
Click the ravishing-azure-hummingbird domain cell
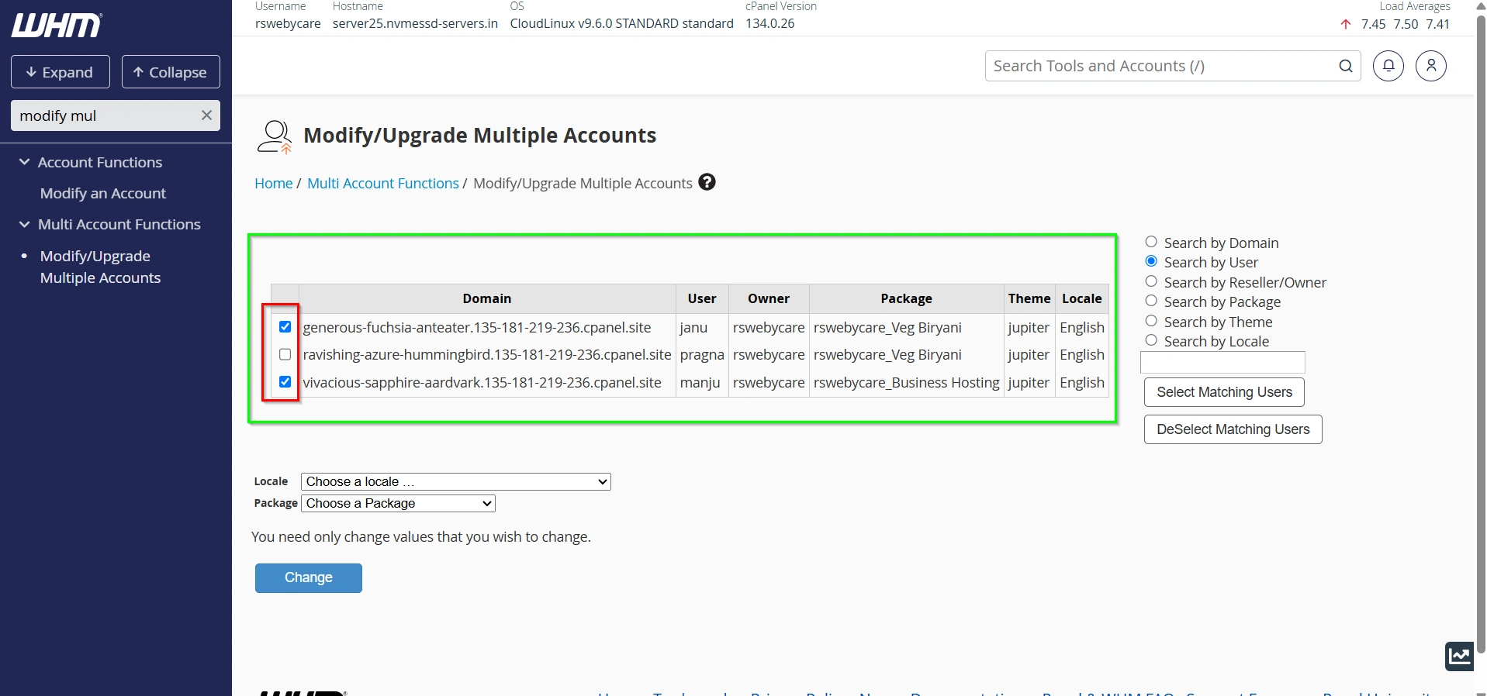[487, 354]
